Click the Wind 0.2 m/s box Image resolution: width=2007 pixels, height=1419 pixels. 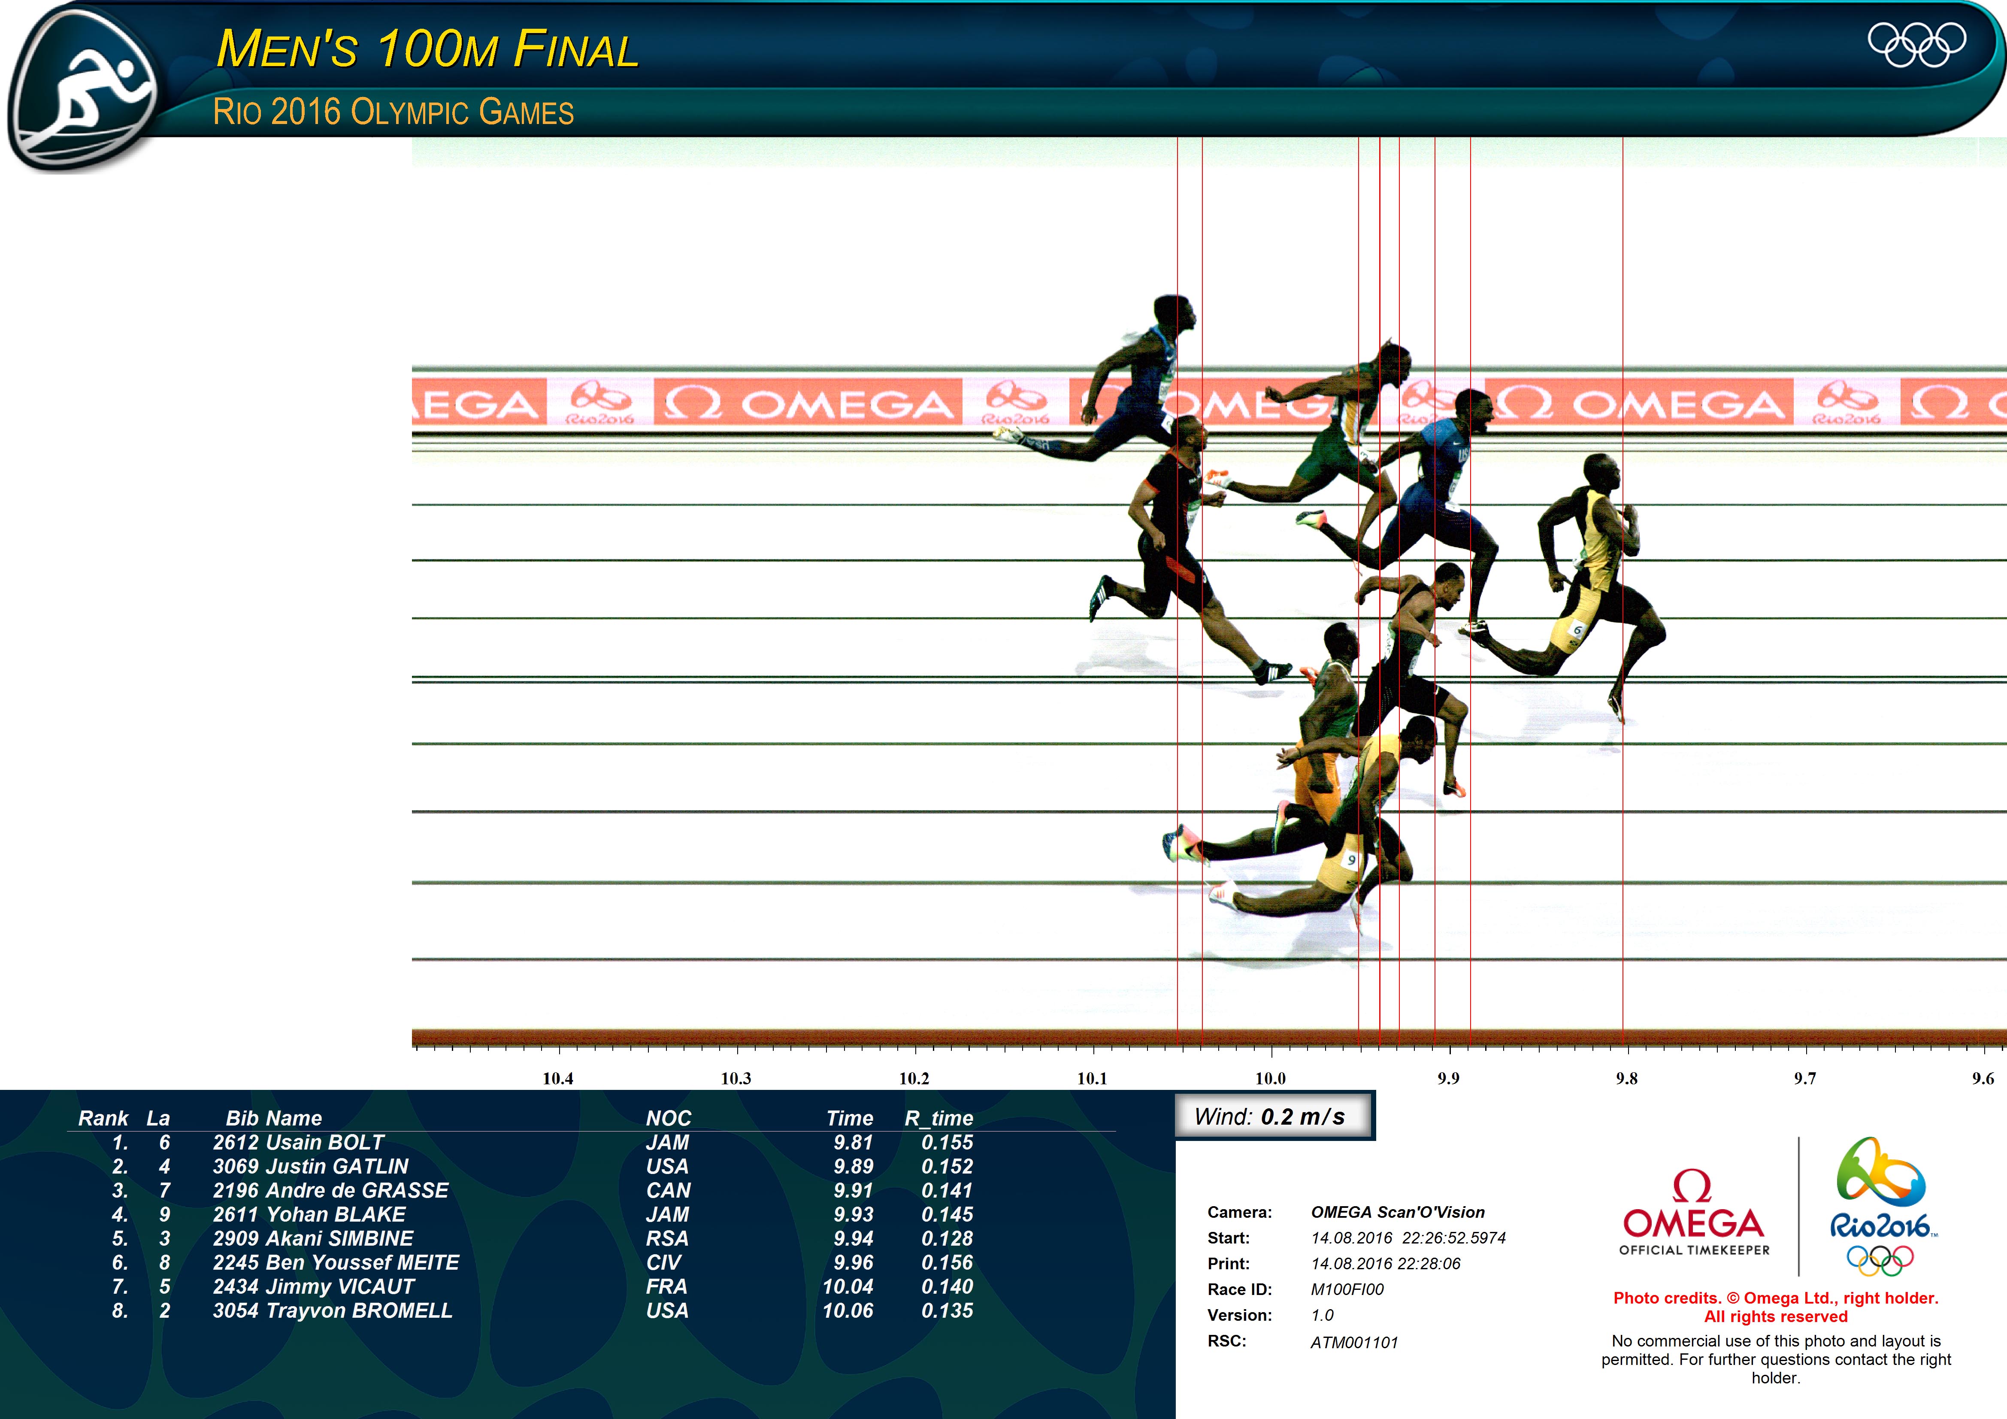1273,1116
